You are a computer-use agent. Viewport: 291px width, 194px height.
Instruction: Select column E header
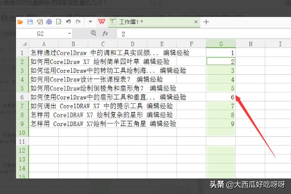162,44
